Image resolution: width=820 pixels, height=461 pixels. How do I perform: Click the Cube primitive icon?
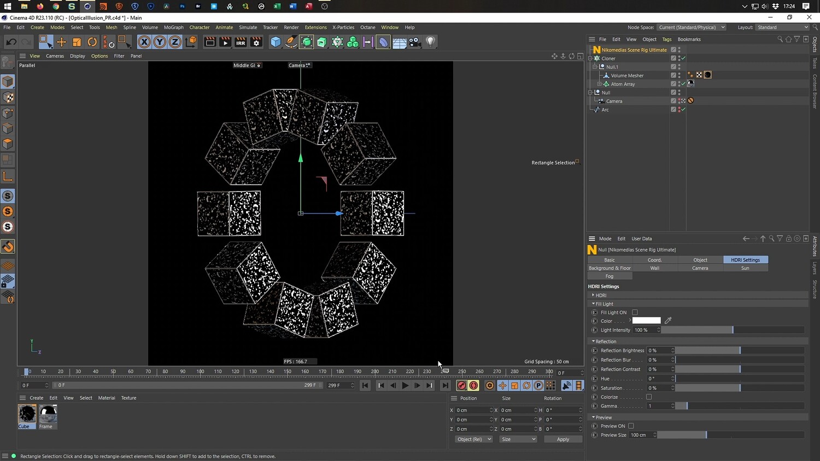[276, 42]
